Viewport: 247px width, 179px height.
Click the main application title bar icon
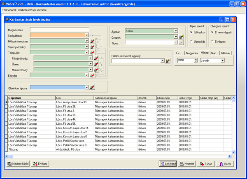point(3,4)
